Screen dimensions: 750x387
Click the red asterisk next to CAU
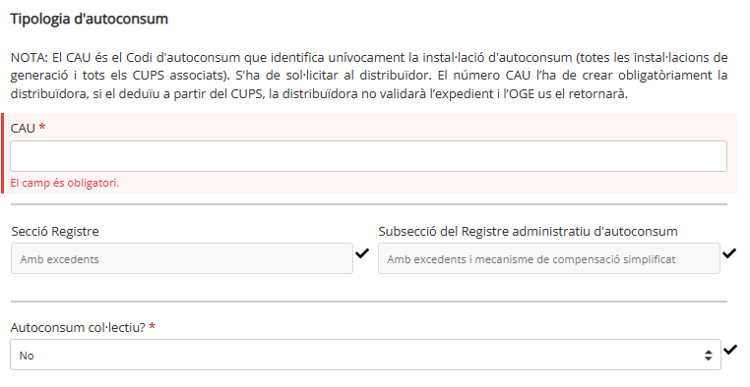42,127
